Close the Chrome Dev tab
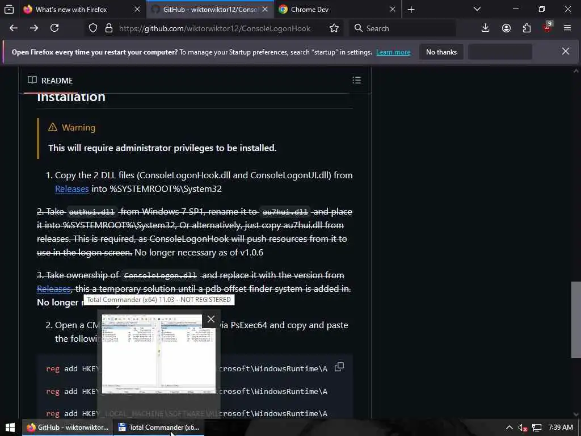This screenshot has height=436, width=581. (x=393, y=10)
